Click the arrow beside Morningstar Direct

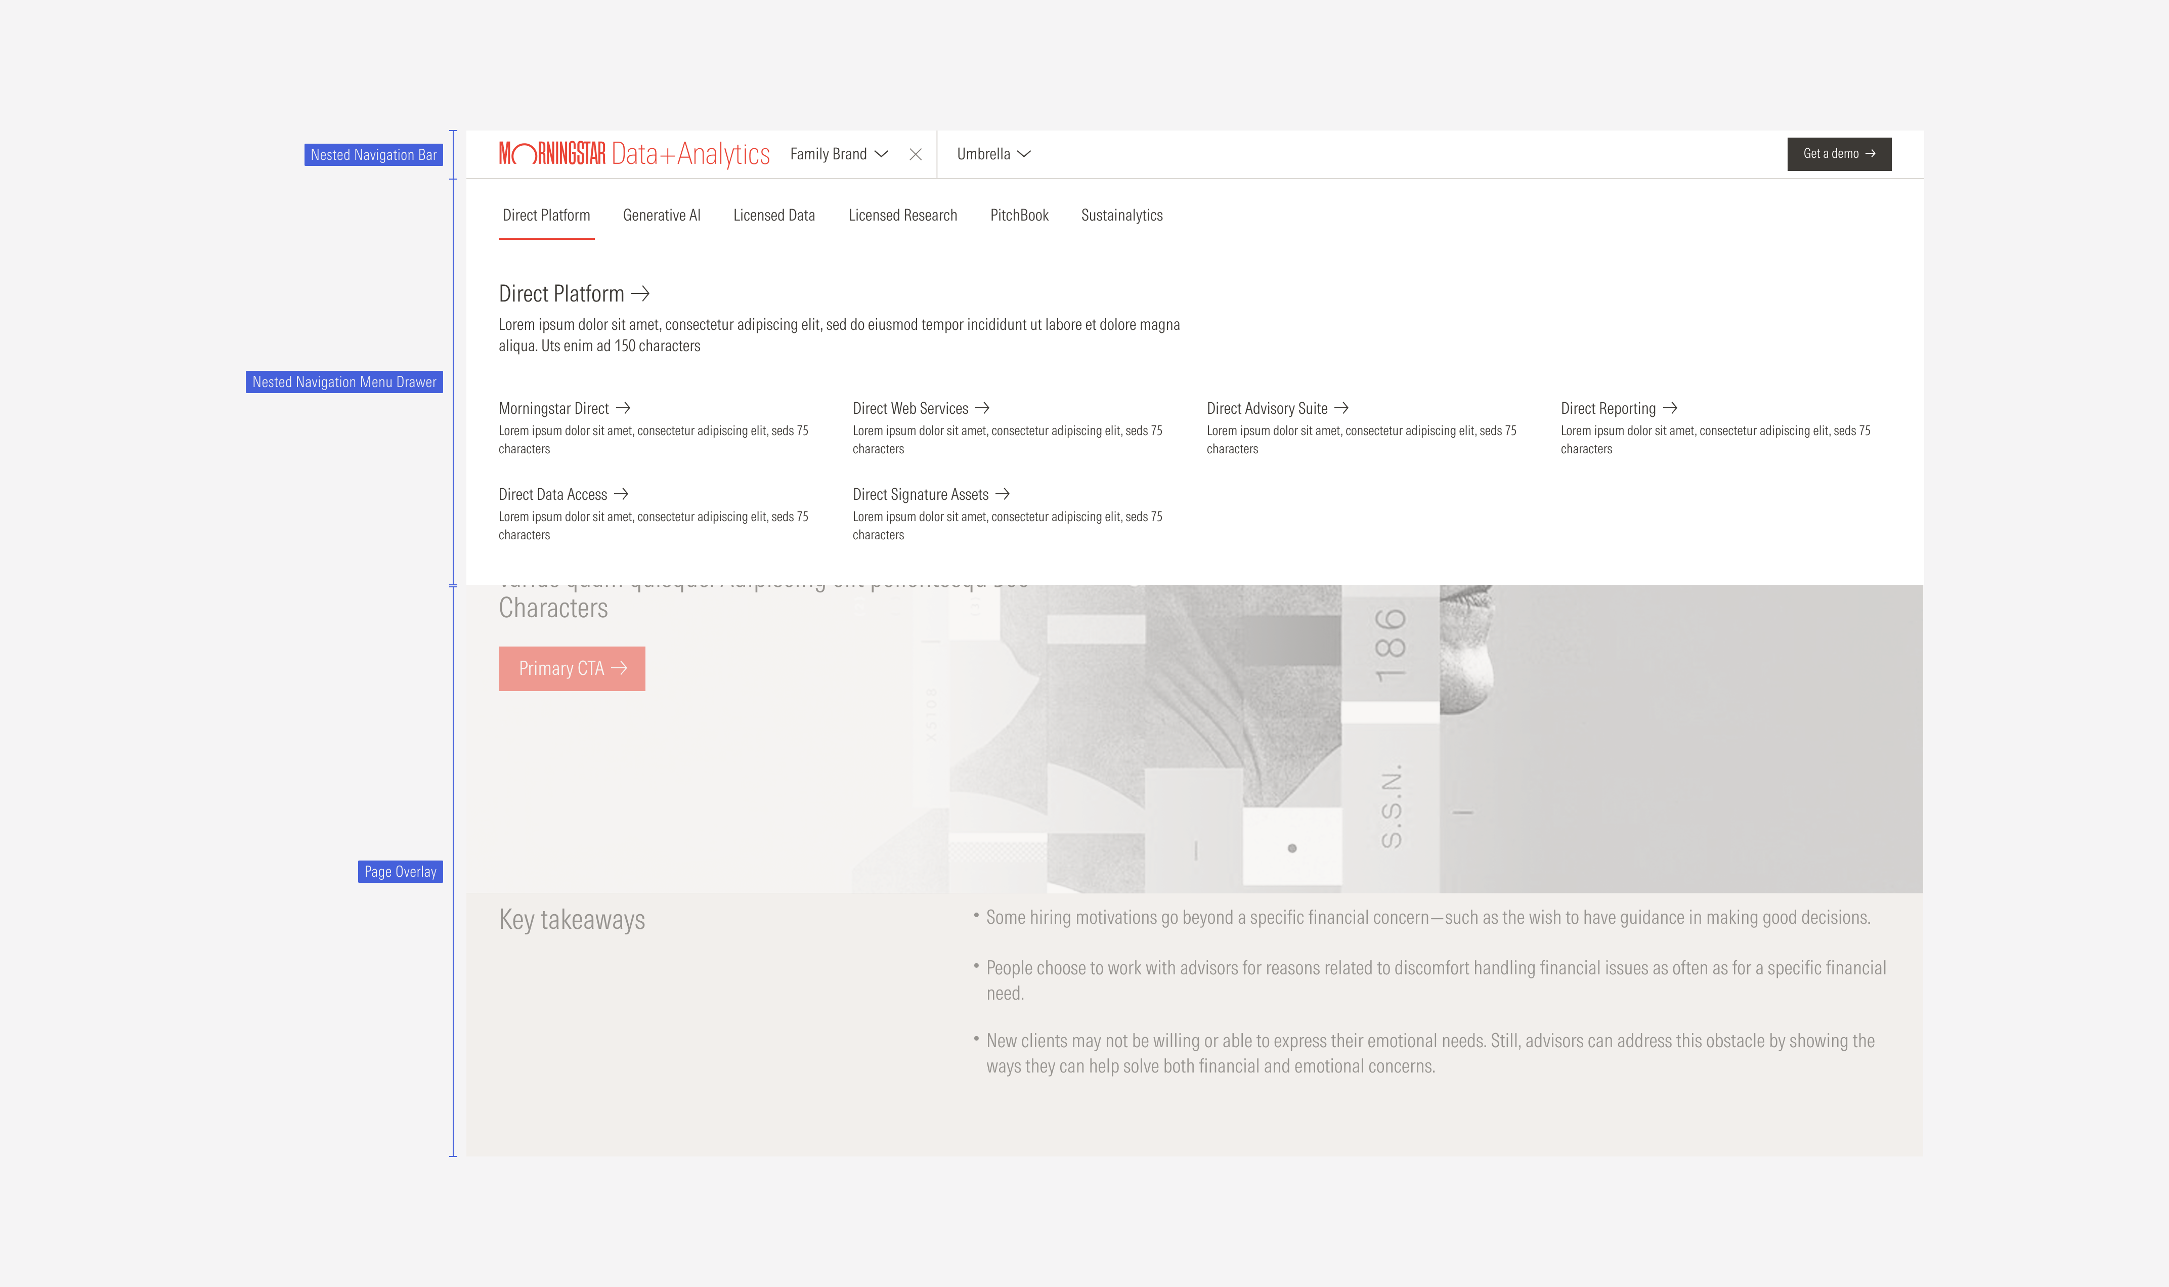click(x=623, y=408)
